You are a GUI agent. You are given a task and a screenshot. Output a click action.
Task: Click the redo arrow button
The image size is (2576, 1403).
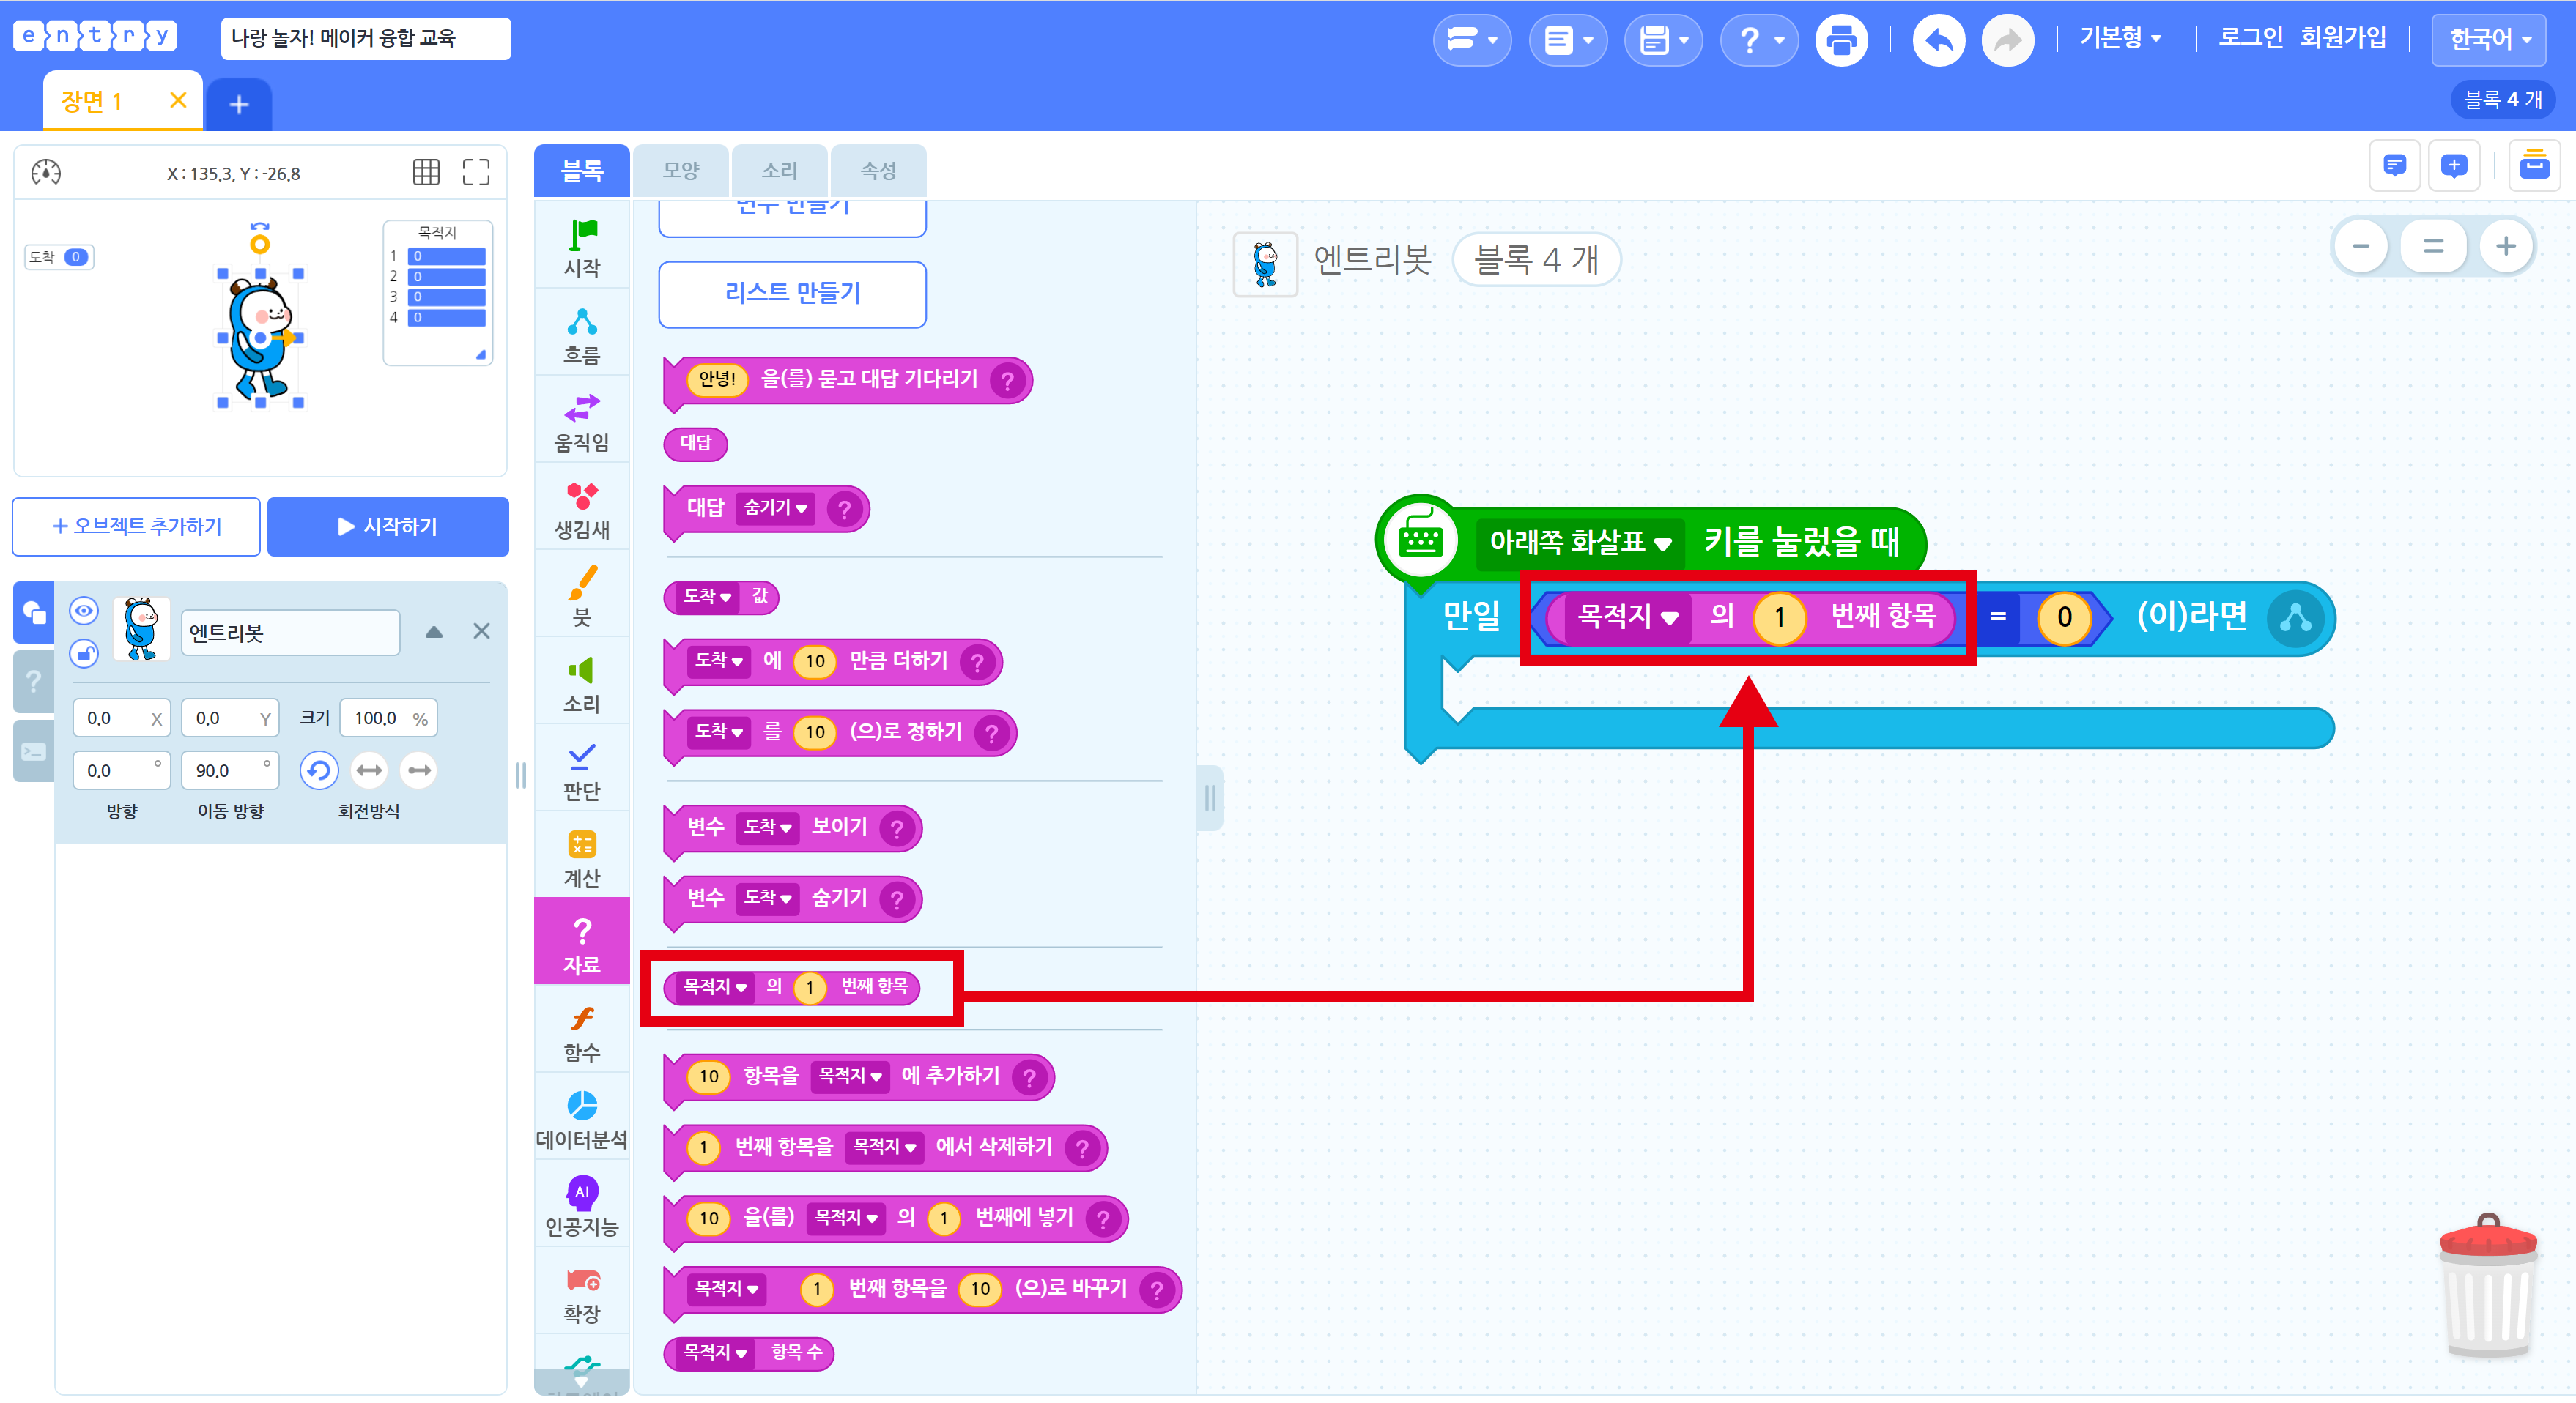click(2007, 41)
